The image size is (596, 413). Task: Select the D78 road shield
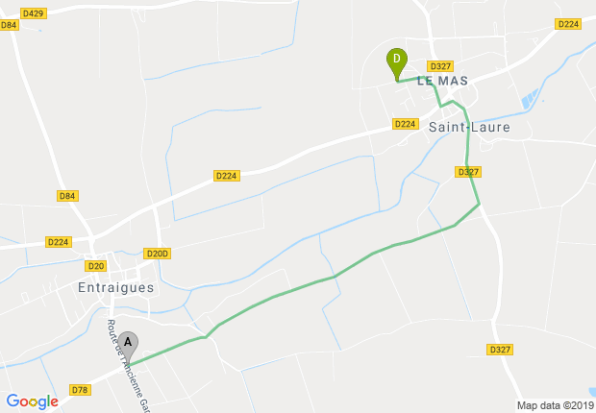click(80, 390)
